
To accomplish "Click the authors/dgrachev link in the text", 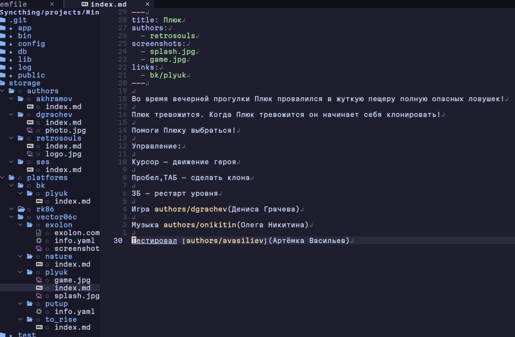I will [x=191, y=210].
